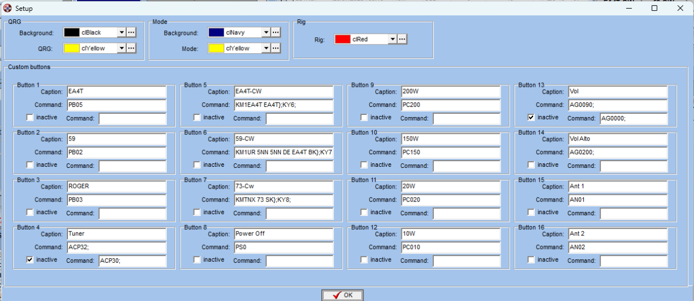
Task: Expand the QRG clYellow color dropdown
Action: 121,49
